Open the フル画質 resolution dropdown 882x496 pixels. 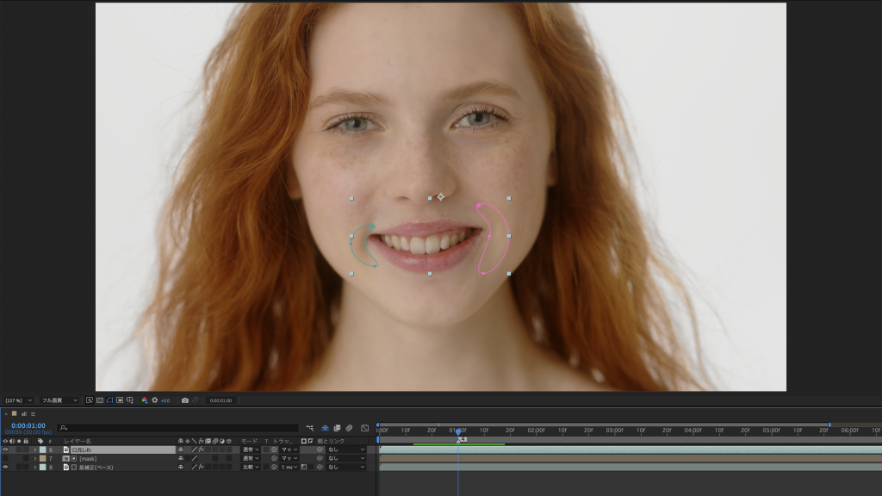pos(60,400)
